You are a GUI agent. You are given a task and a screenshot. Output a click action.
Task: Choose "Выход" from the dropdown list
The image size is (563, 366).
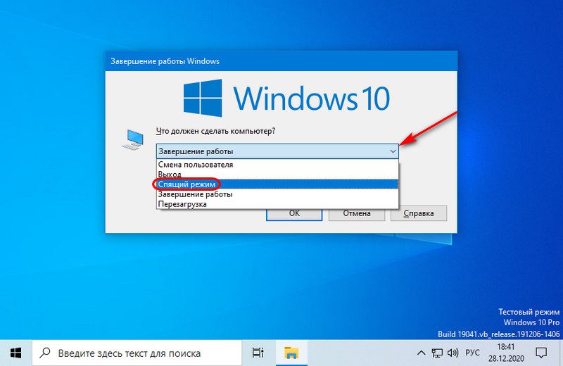pos(277,174)
